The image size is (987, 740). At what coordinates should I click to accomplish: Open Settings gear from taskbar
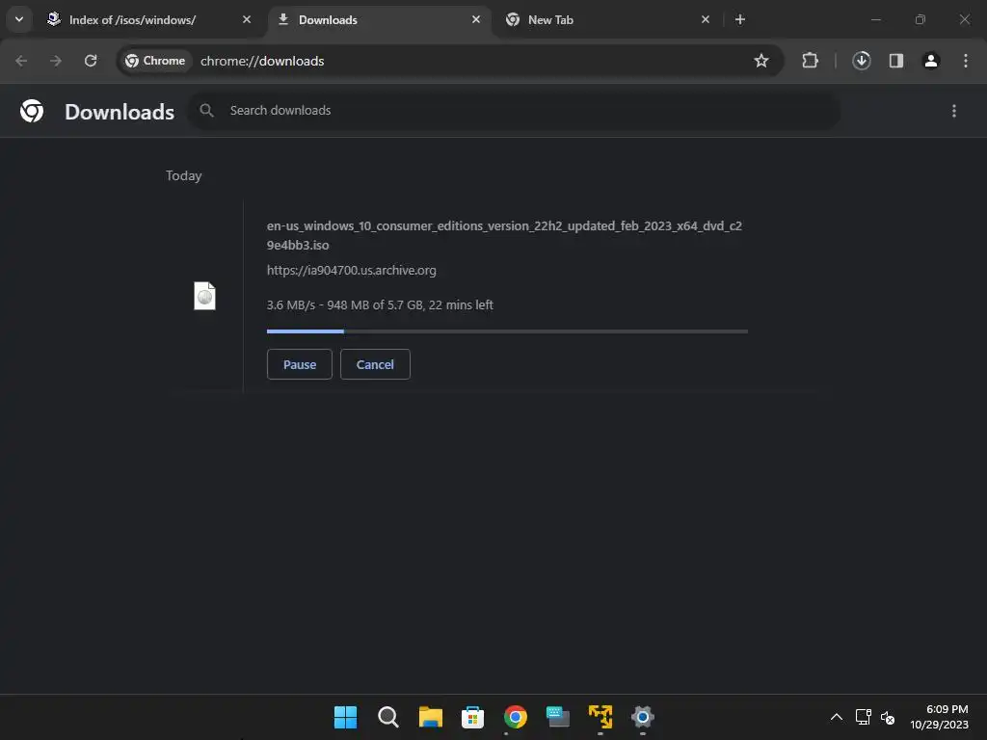643,717
